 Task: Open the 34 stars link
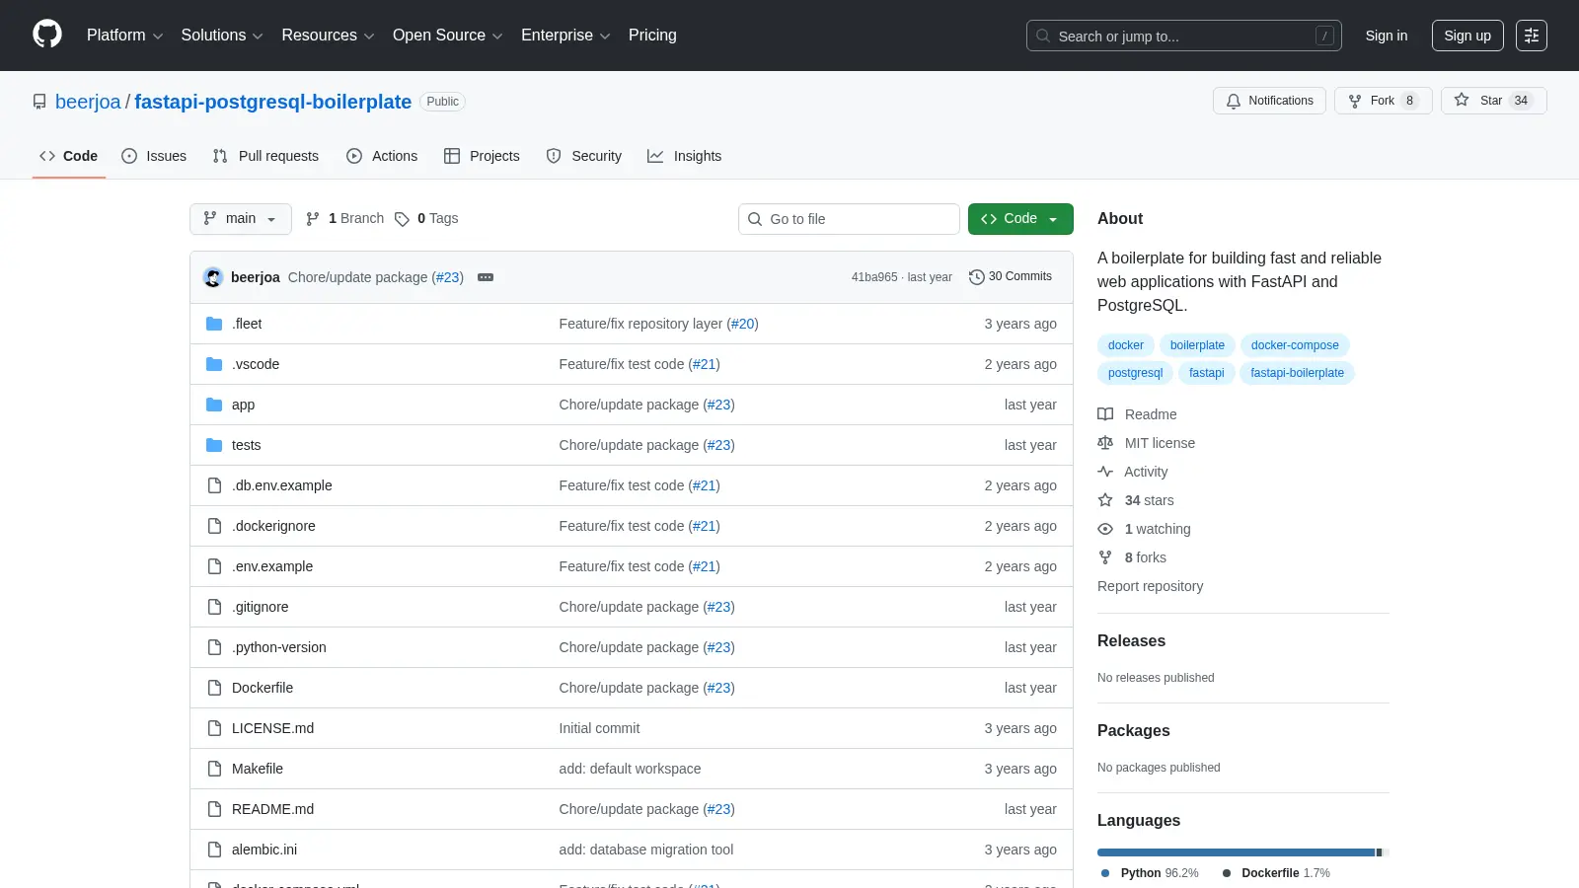pyautogui.click(x=1136, y=500)
